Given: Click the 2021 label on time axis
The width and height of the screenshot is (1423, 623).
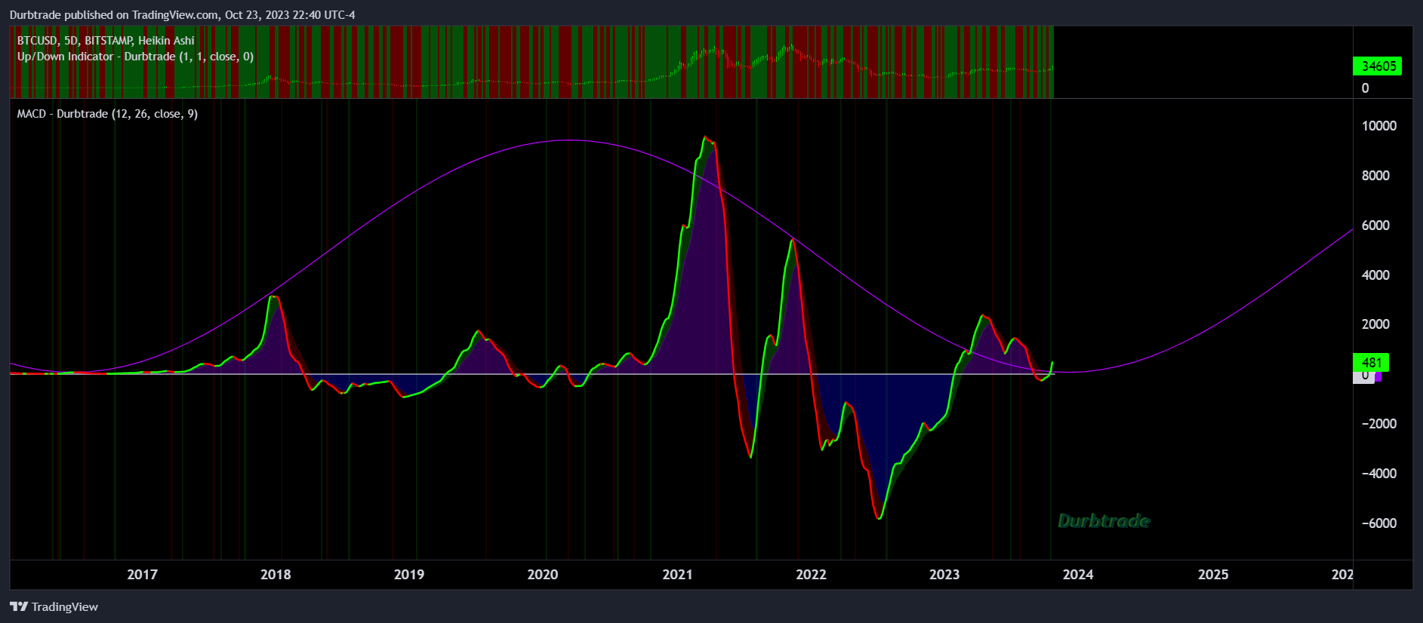Looking at the screenshot, I should (x=677, y=575).
